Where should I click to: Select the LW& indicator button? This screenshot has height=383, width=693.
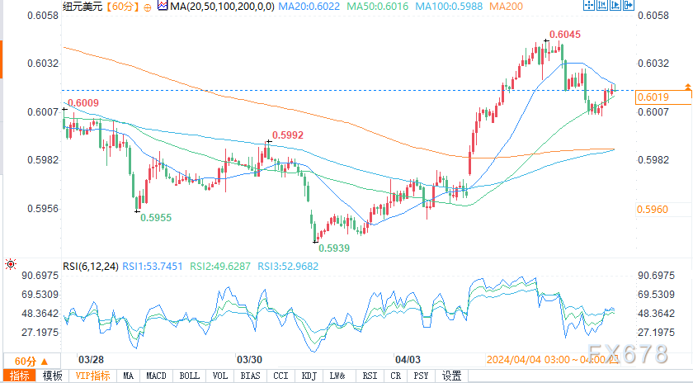[x=337, y=376]
